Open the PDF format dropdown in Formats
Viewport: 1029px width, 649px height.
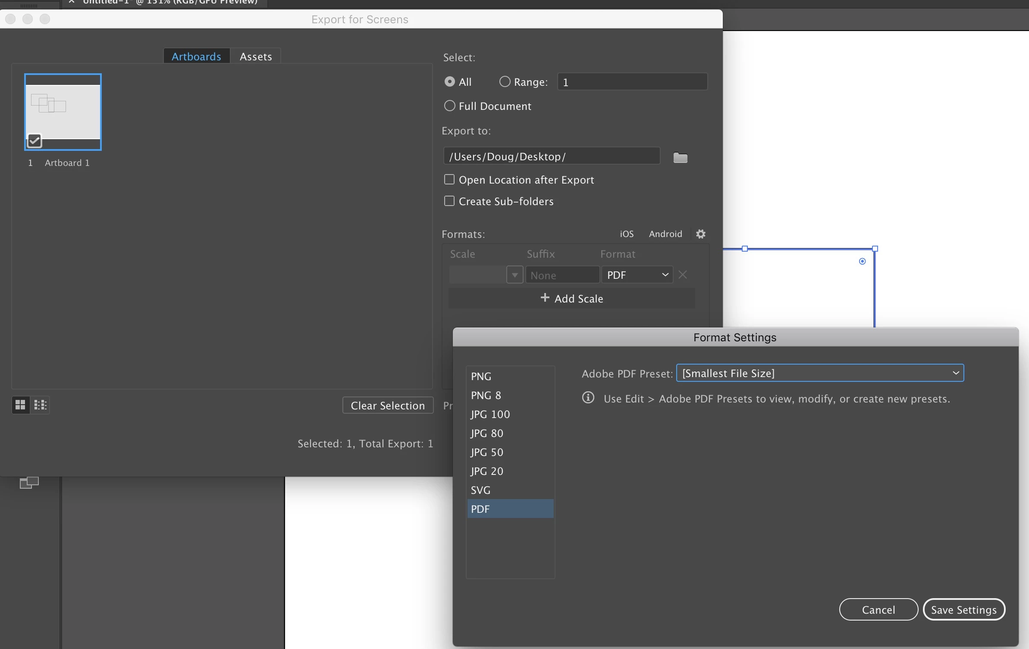tap(637, 275)
